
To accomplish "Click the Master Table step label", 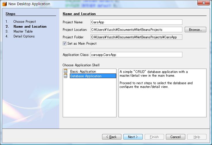I will 23,31.
